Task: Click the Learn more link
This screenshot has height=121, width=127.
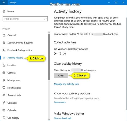Action: pos(60,102)
